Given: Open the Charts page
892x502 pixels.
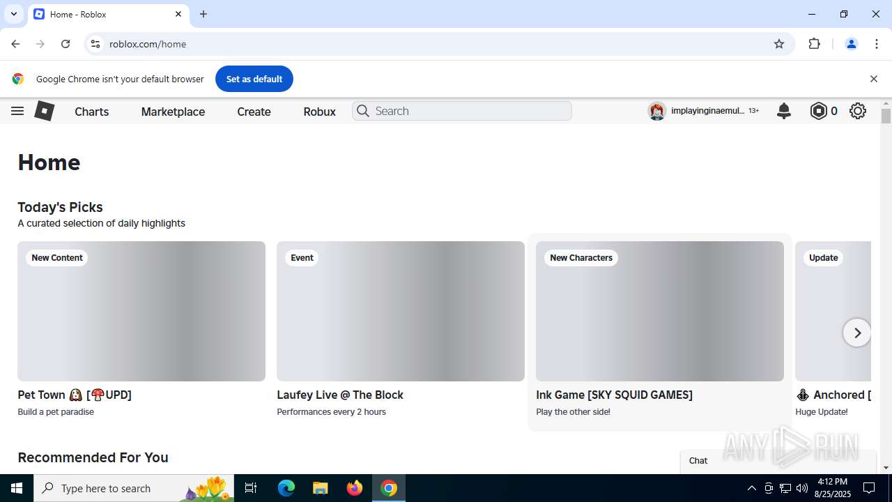Looking at the screenshot, I should [x=92, y=112].
